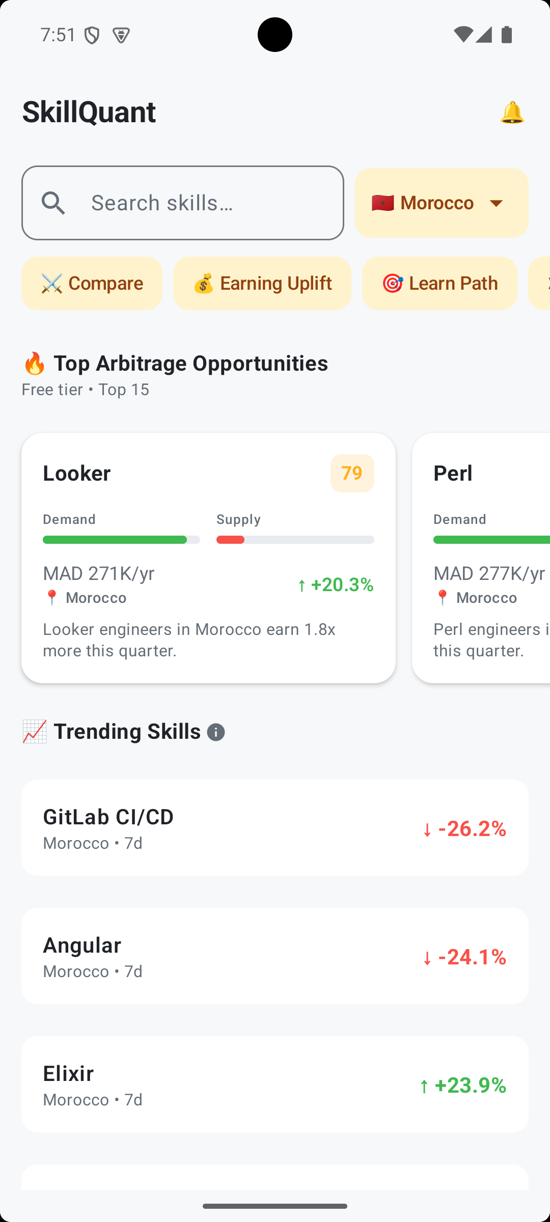Toggle the Compare mode chip
The width and height of the screenshot is (550, 1222).
pos(92,283)
